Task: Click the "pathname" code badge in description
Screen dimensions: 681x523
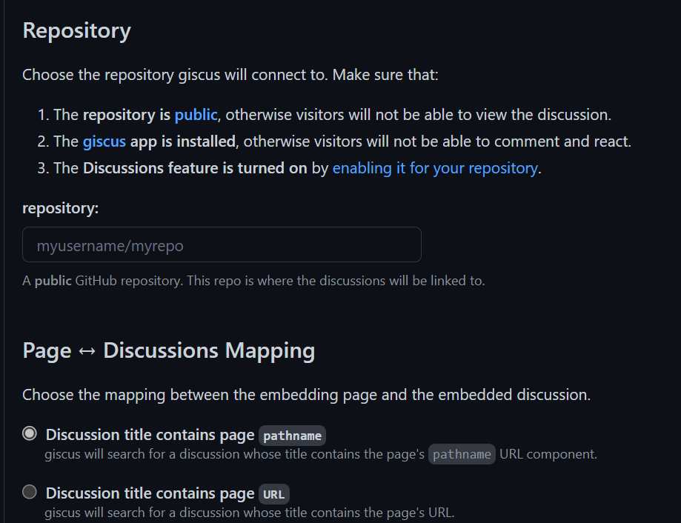Action: (462, 454)
